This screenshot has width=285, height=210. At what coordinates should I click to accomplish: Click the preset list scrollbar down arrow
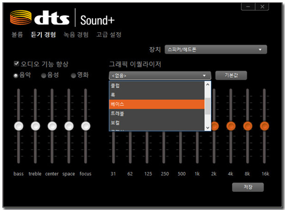tap(208, 128)
